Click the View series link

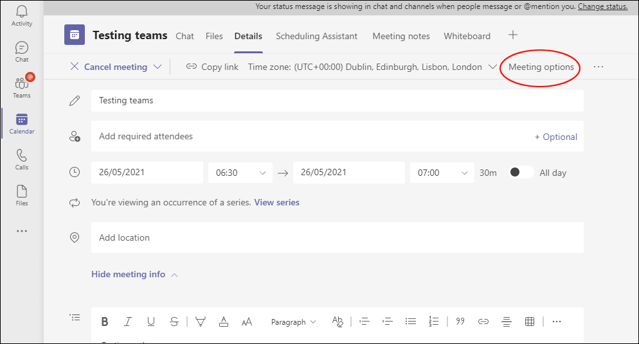[276, 202]
